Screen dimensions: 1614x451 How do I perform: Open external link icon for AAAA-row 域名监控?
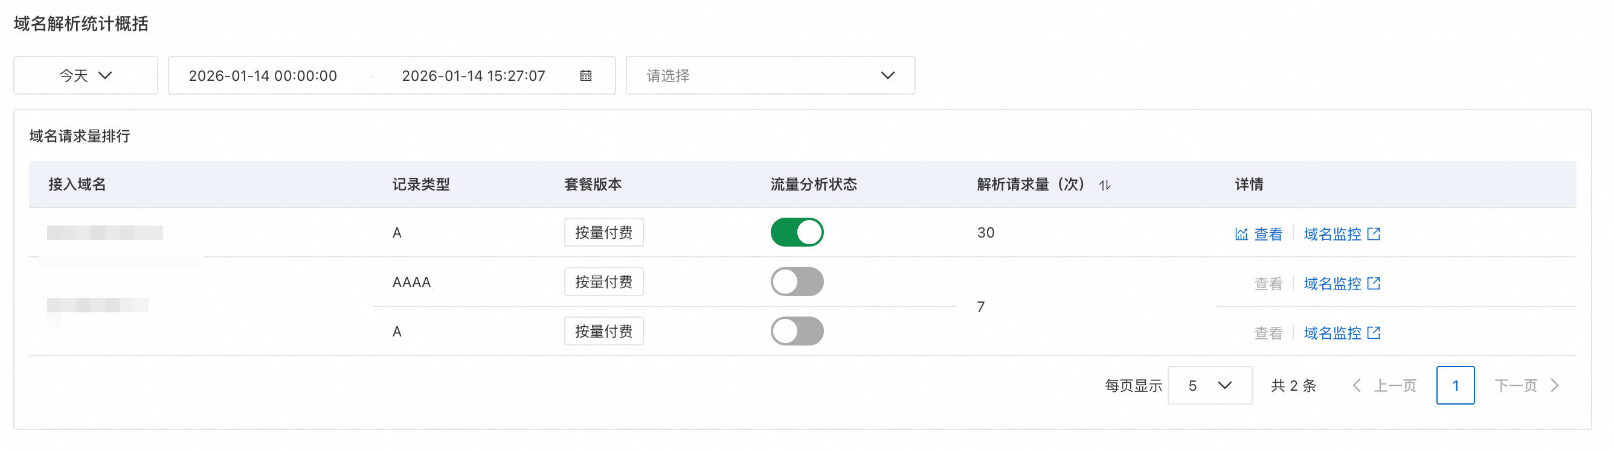click(x=1374, y=283)
